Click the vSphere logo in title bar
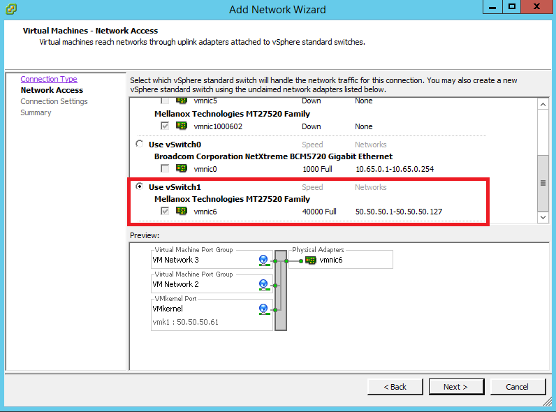The width and height of the screenshot is (556, 412). (x=10, y=9)
